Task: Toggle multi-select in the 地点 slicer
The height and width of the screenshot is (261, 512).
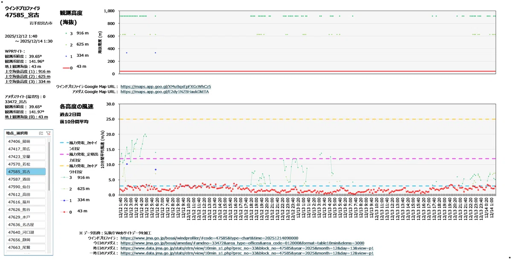Action: 41,133
